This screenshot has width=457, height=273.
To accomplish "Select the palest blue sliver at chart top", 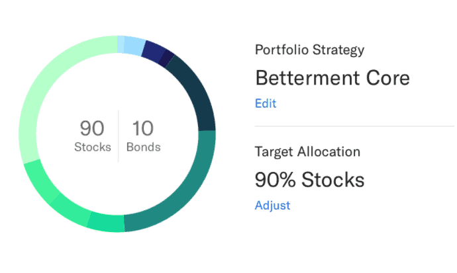I will 121,44.
